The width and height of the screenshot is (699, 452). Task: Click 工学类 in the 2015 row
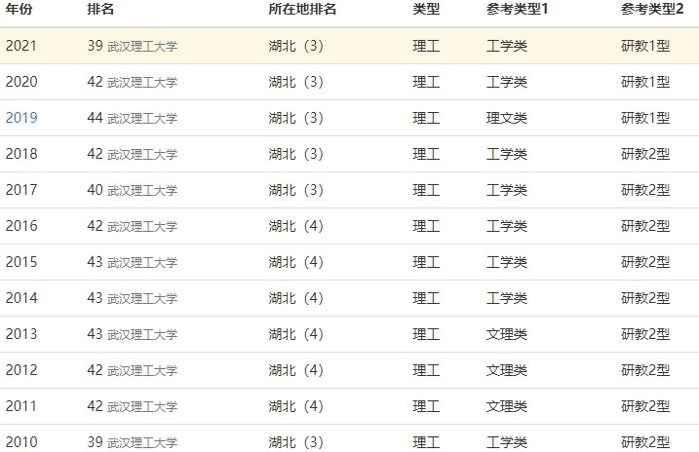(x=506, y=262)
